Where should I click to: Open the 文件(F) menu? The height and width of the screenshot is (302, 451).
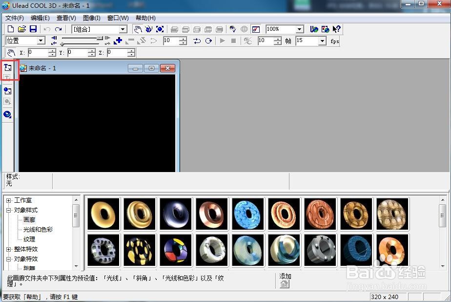(14, 18)
